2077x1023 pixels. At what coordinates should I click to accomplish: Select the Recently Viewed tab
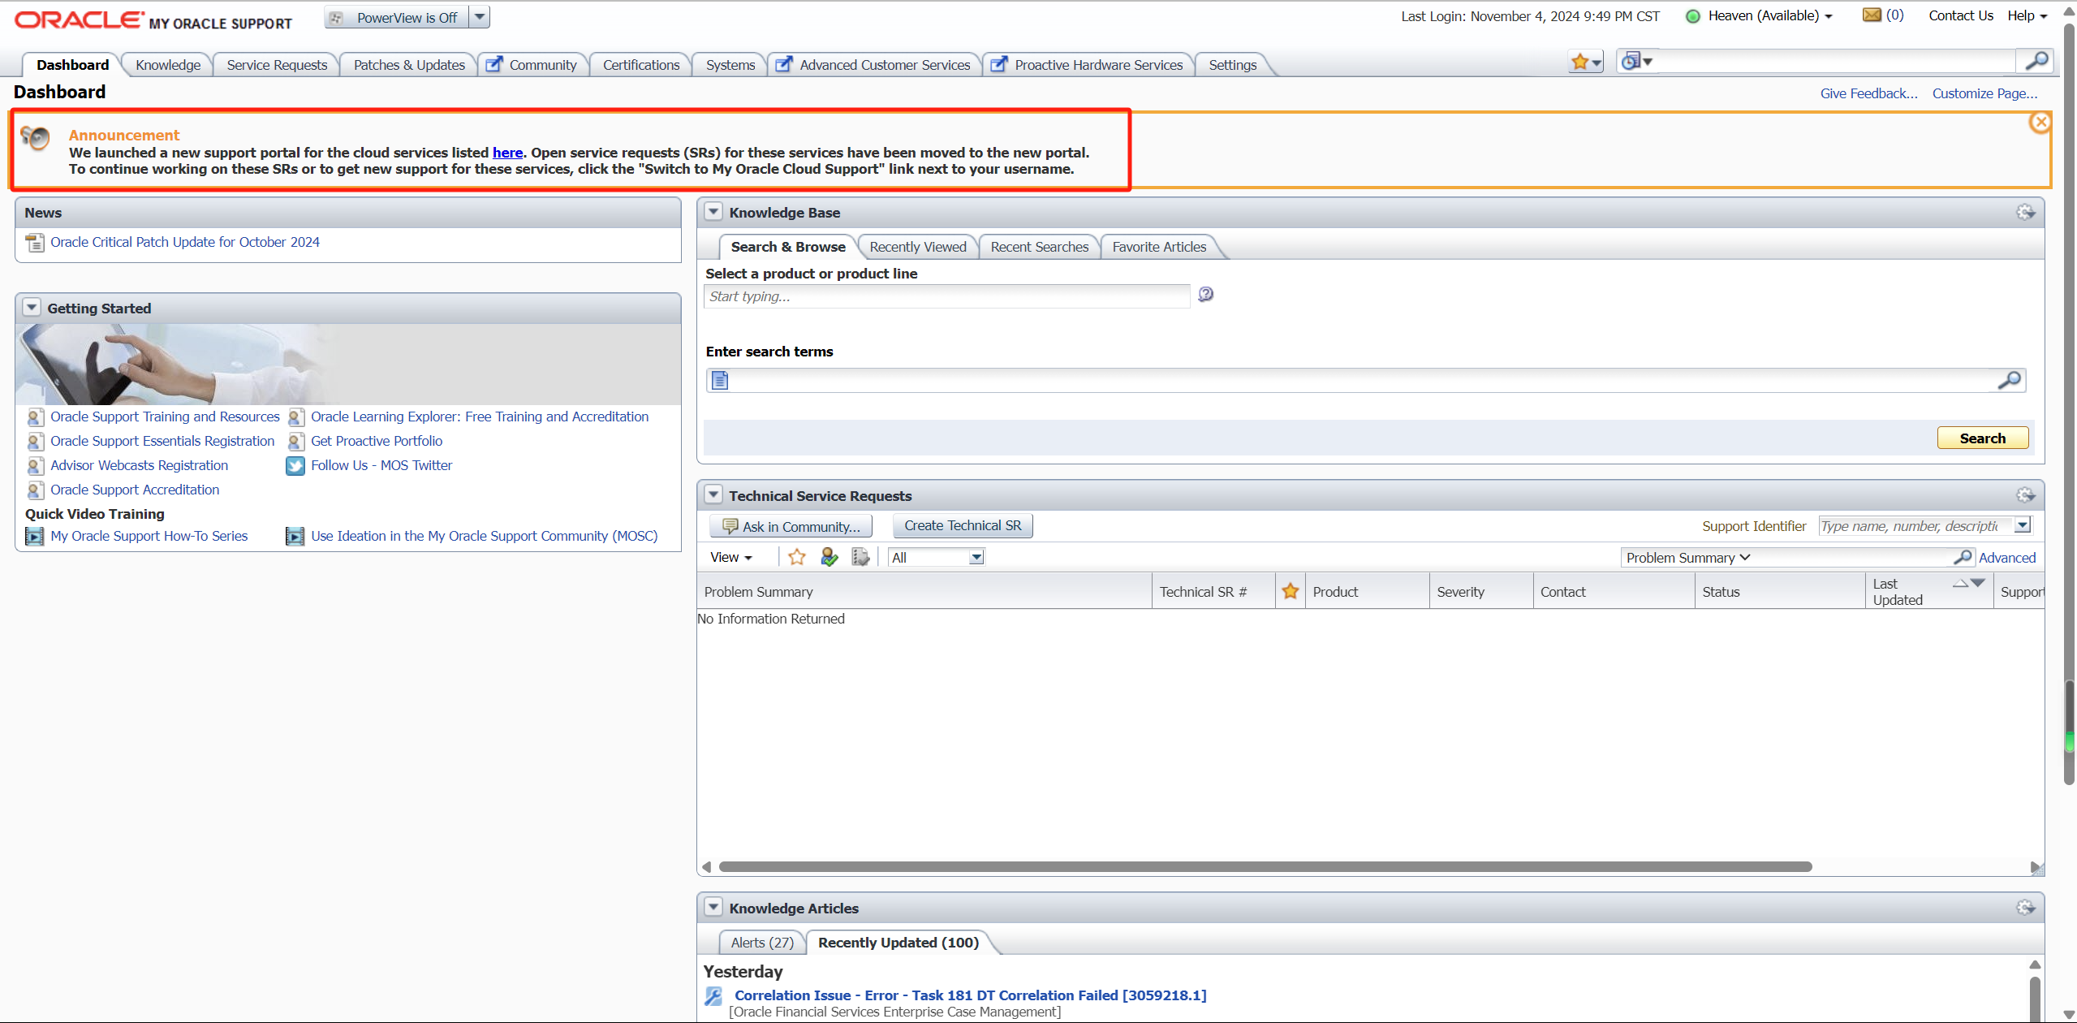917,247
